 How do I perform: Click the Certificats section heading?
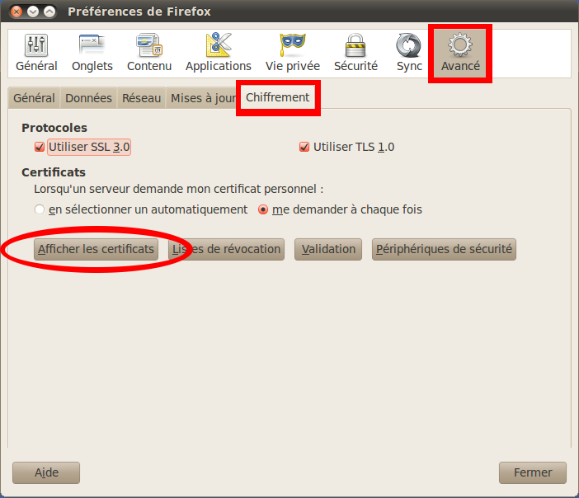click(x=54, y=172)
